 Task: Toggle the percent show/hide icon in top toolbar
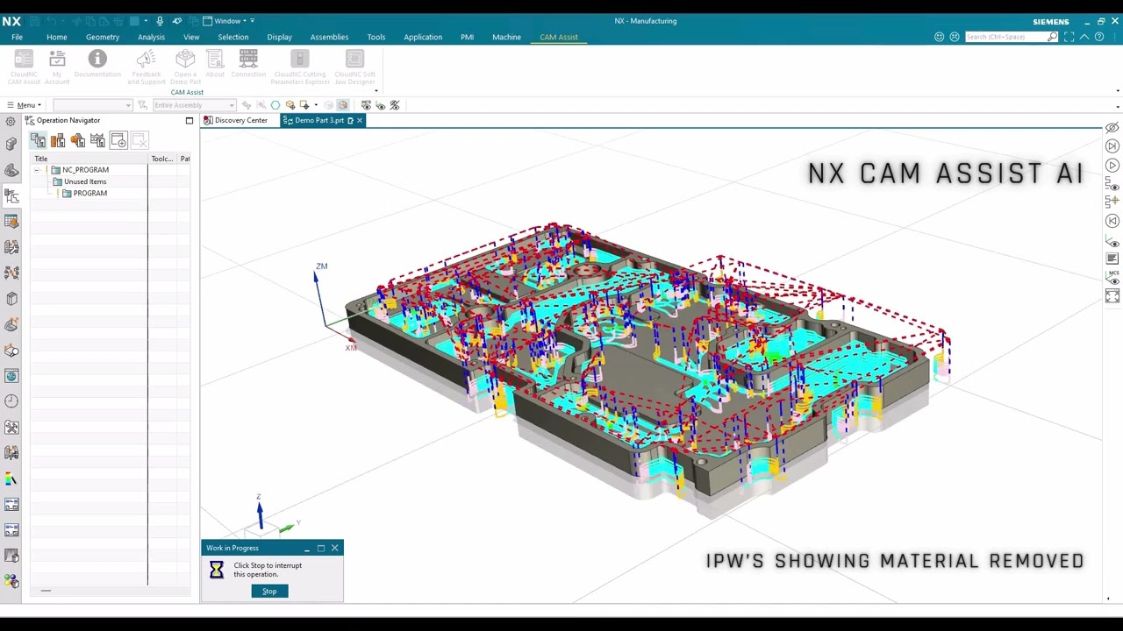395,105
